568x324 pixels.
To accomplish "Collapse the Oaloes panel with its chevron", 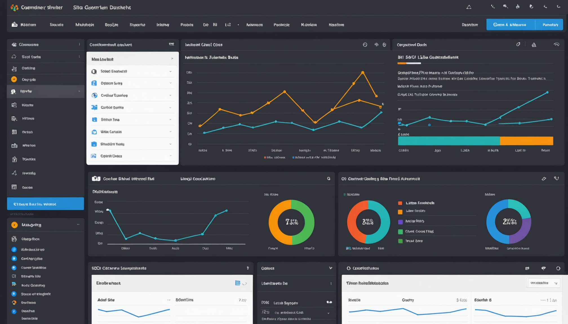I will click(x=330, y=268).
